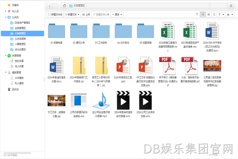
Task: Select 行政管理区 in sidebar tree
Action: coord(23,33)
